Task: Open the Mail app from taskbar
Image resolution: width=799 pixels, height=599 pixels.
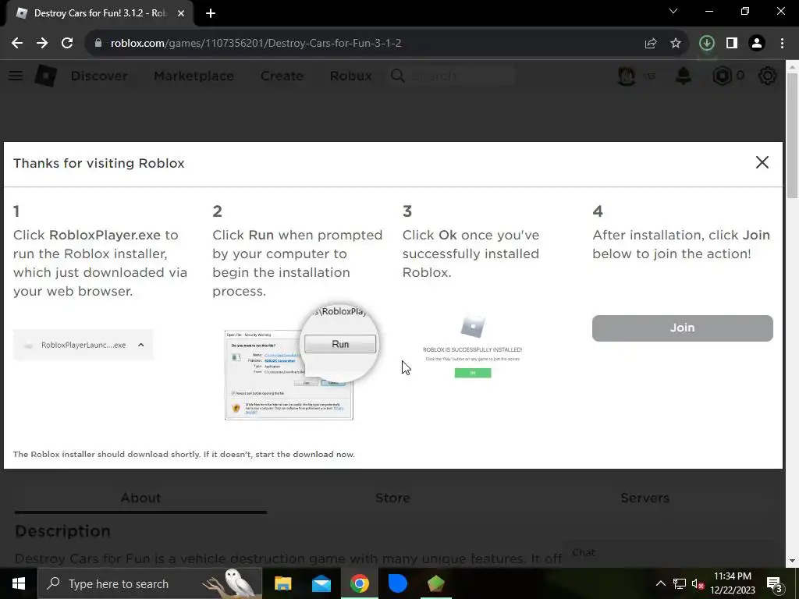Action: point(321,583)
